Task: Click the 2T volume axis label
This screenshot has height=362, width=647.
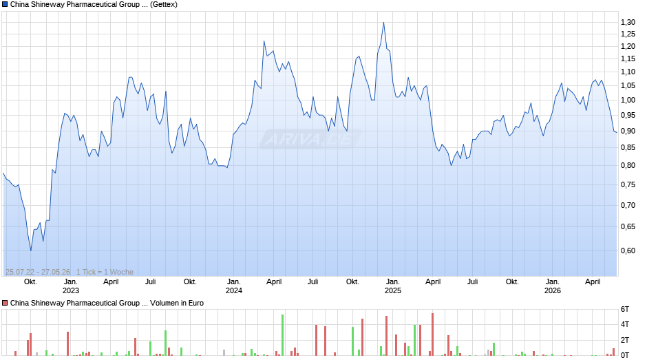Action: [625, 340]
